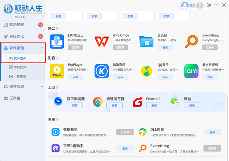Click version number 10.0.1.6
This screenshot has height=161, width=229.
[x=20, y=17]
